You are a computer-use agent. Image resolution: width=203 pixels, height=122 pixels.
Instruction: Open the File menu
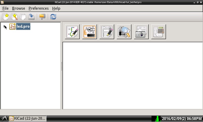(5, 8)
